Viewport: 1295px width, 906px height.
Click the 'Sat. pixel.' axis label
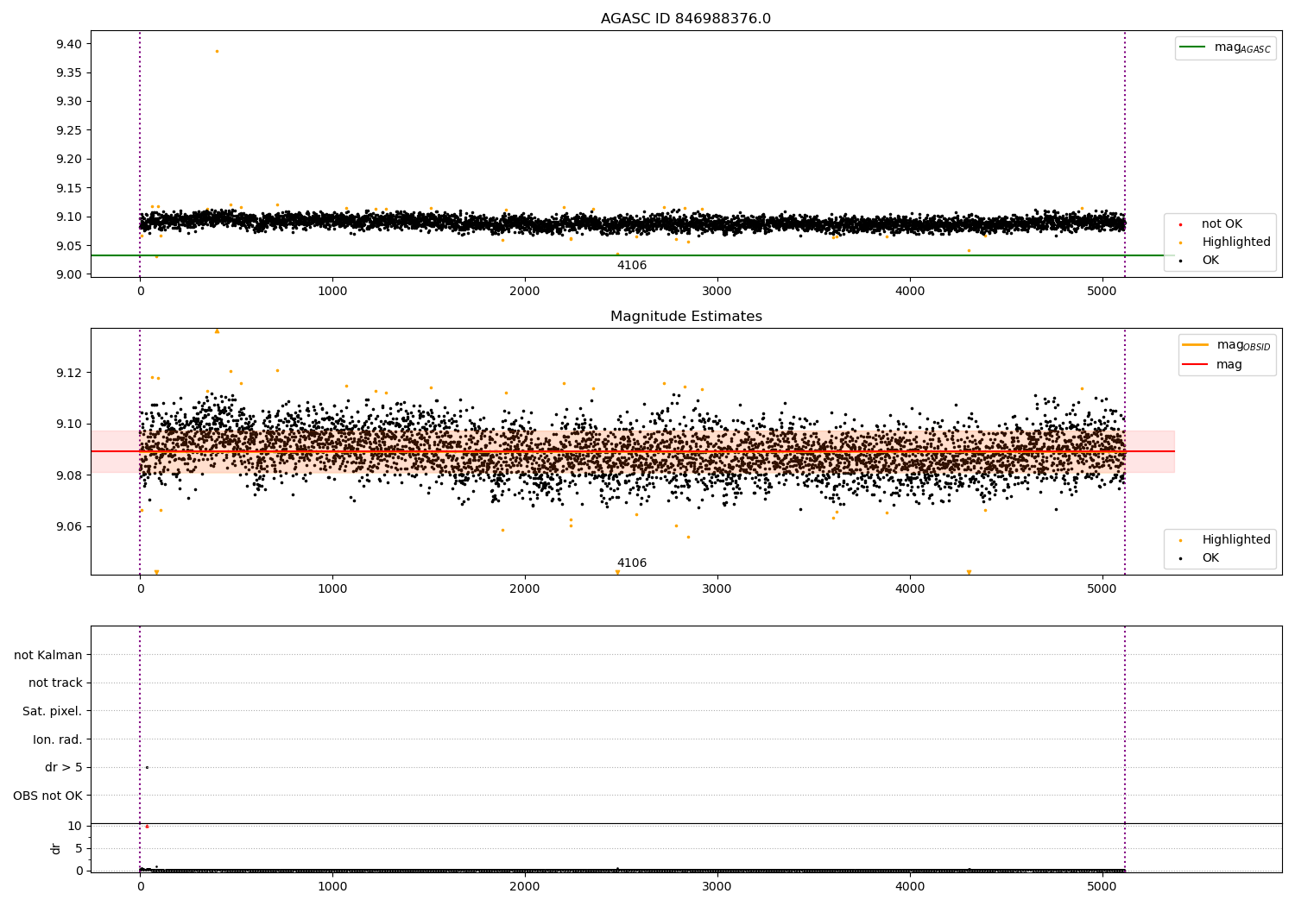tap(53, 711)
